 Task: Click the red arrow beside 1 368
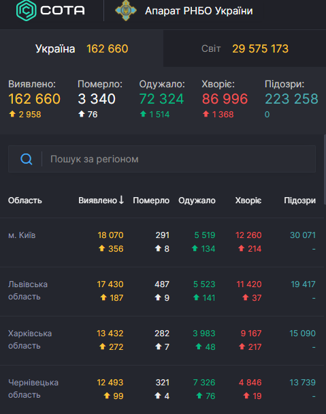coord(206,114)
